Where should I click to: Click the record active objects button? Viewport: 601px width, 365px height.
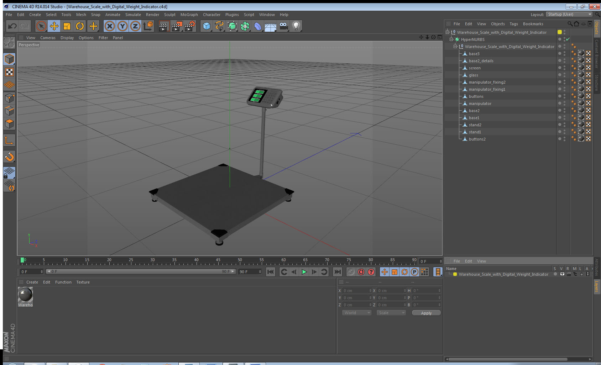tap(351, 272)
